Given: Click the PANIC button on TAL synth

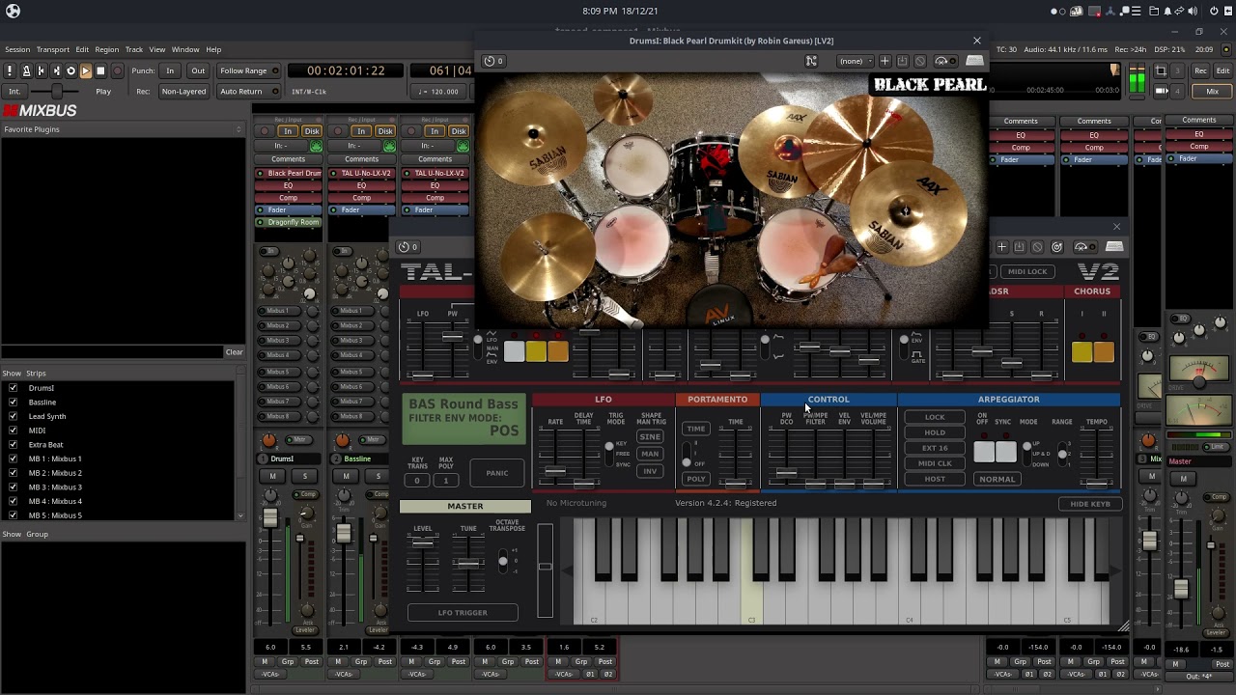Looking at the screenshot, I should [x=496, y=473].
